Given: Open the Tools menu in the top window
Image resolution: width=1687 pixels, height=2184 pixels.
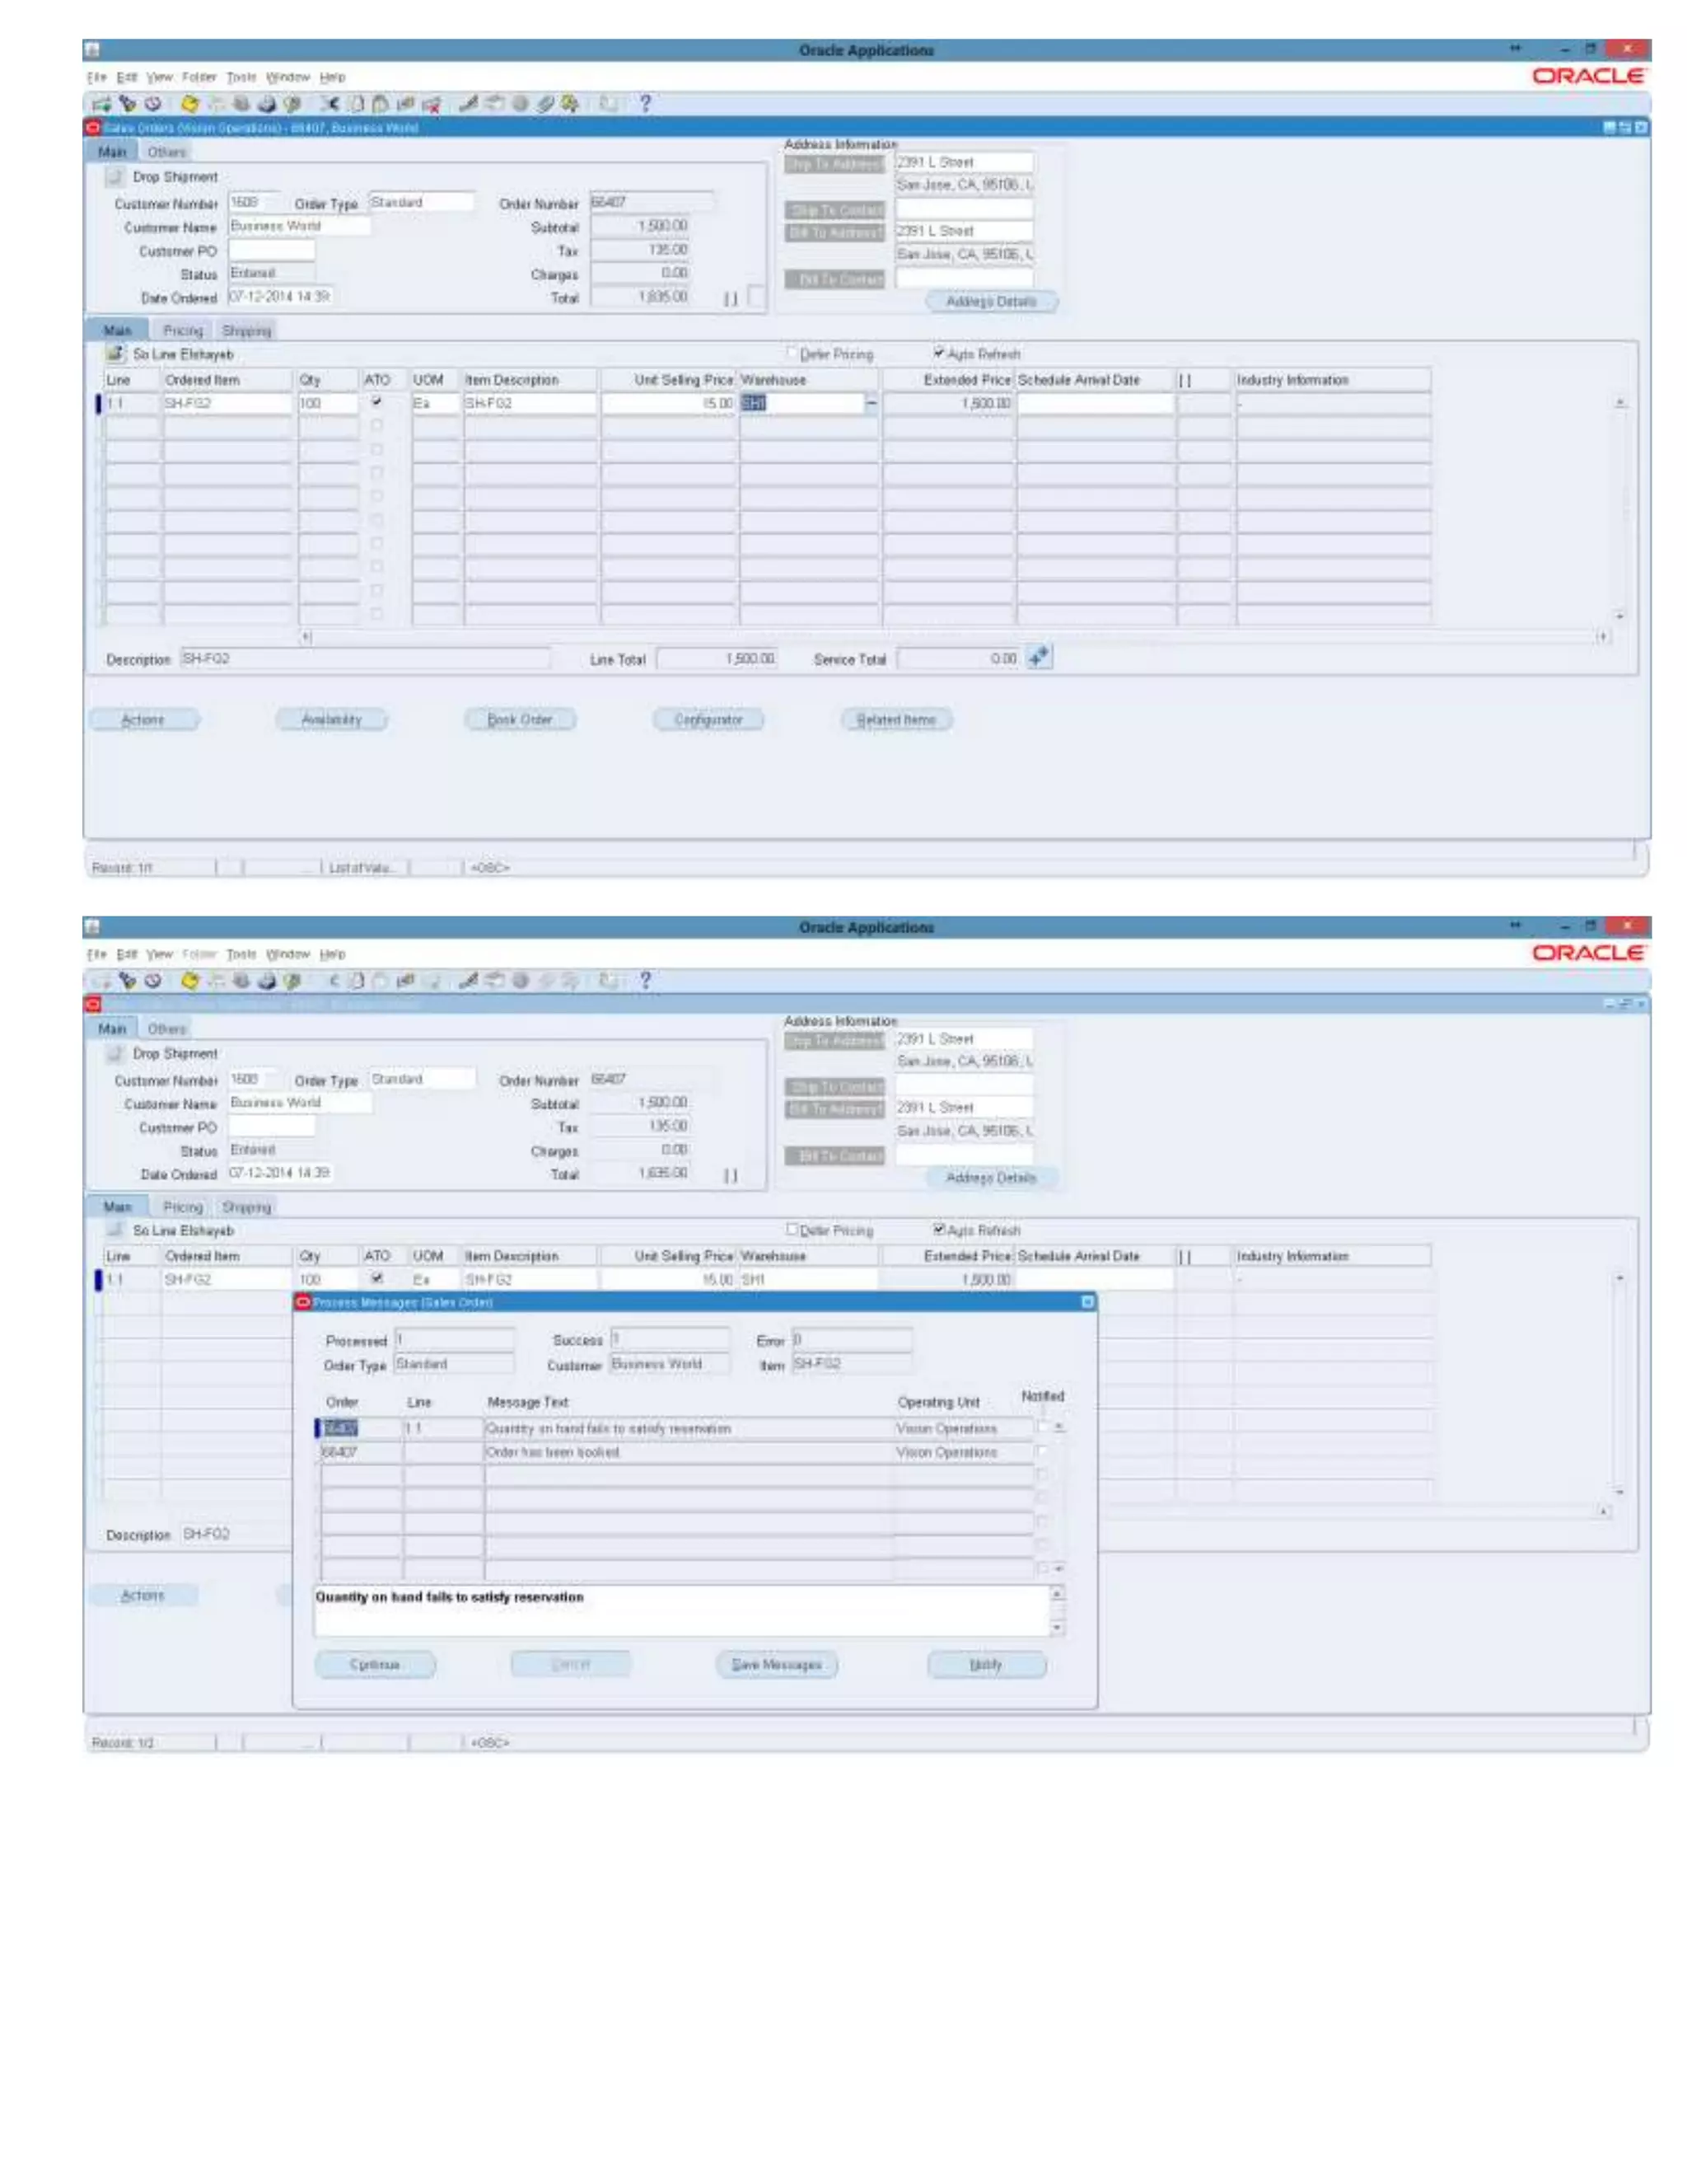Looking at the screenshot, I should [x=241, y=77].
